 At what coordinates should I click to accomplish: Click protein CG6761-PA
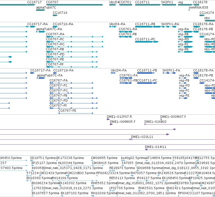pyautogui.click(x=129, y=75)
